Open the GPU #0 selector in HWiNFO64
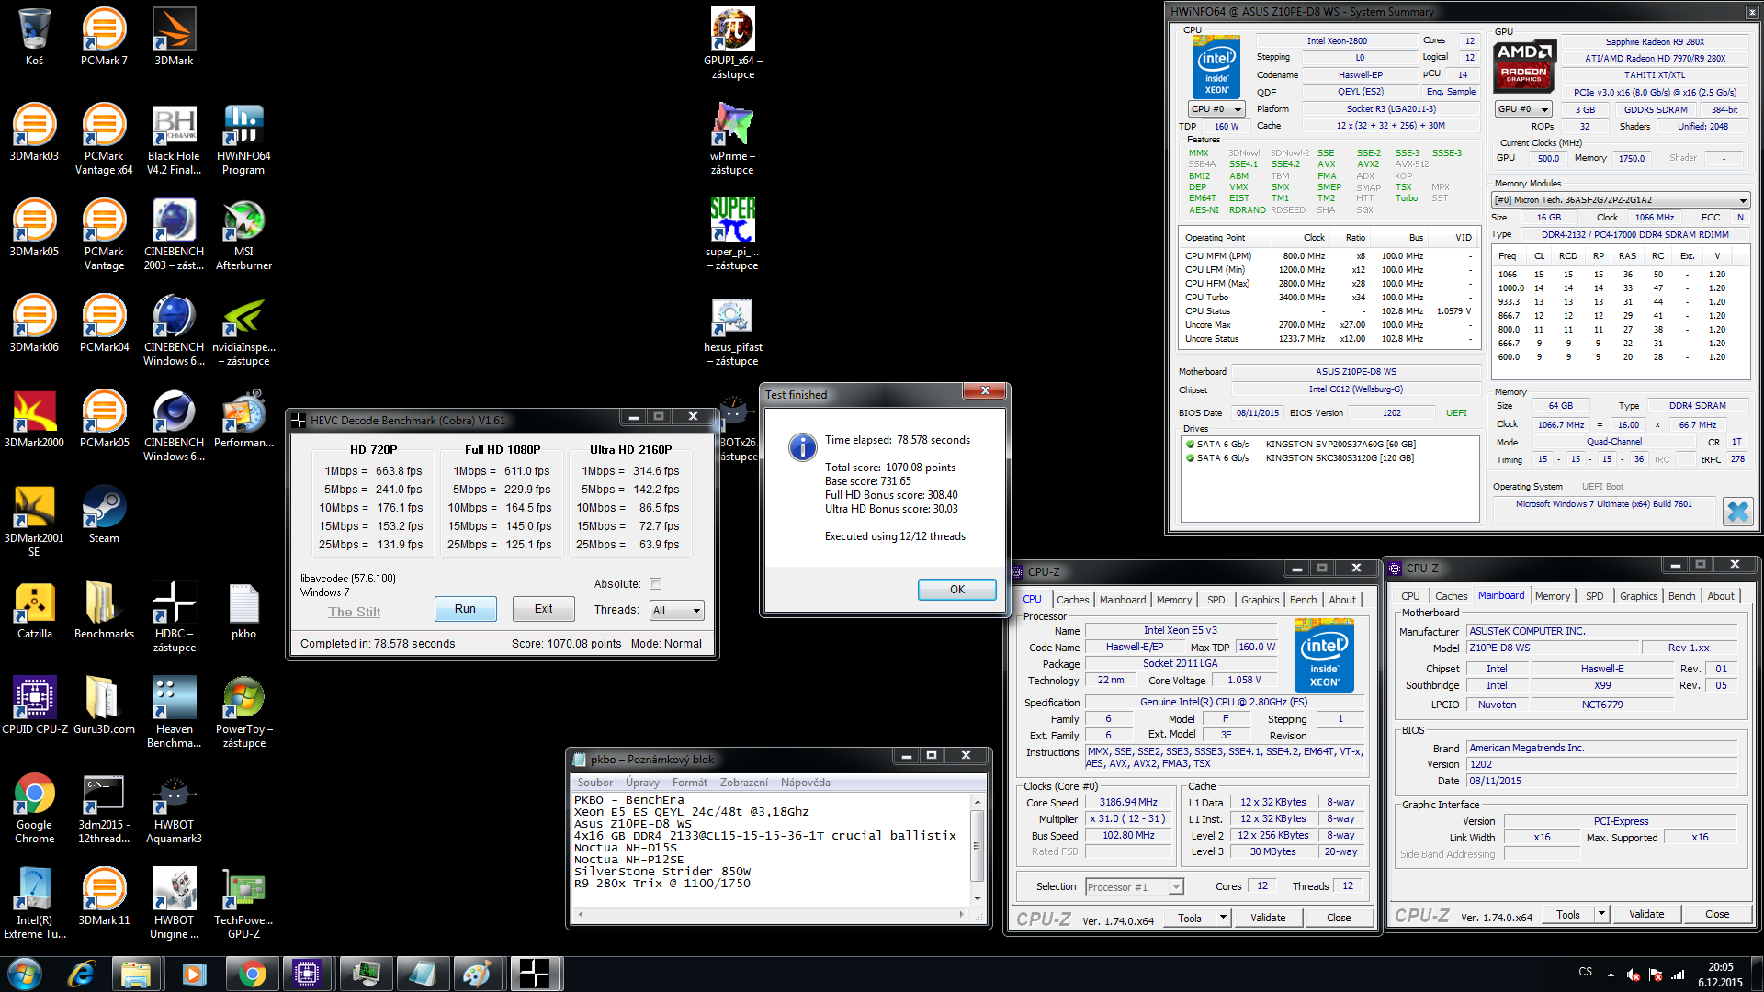Image resolution: width=1764 pixels, height=992 pixels. [1523, 109]
